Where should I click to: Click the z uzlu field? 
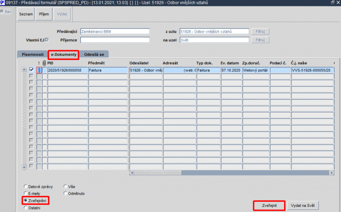coord(214,32)
